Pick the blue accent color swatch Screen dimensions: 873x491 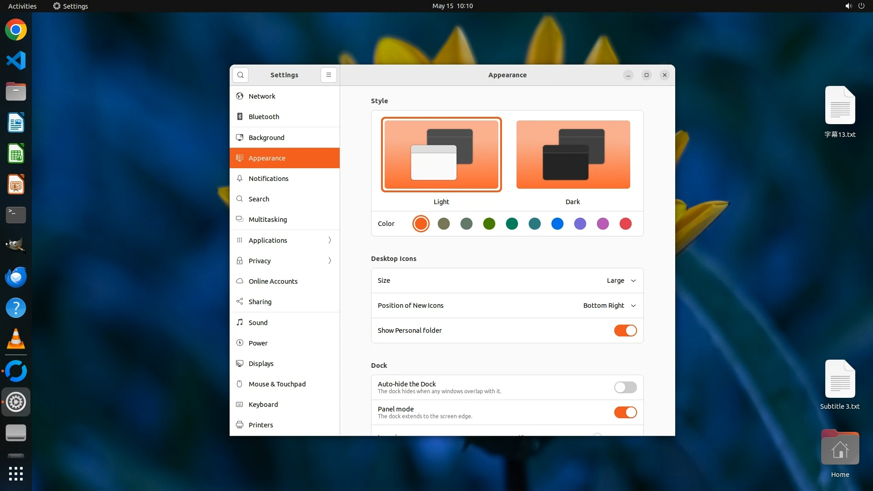point(557,224)
